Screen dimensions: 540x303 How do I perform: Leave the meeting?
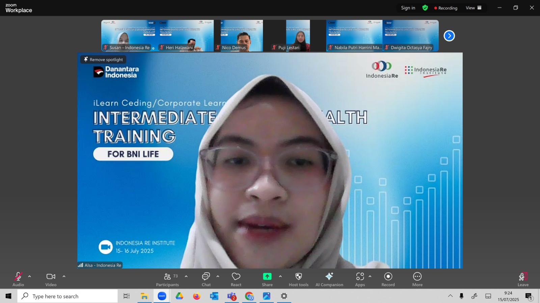tap(523, 279)
